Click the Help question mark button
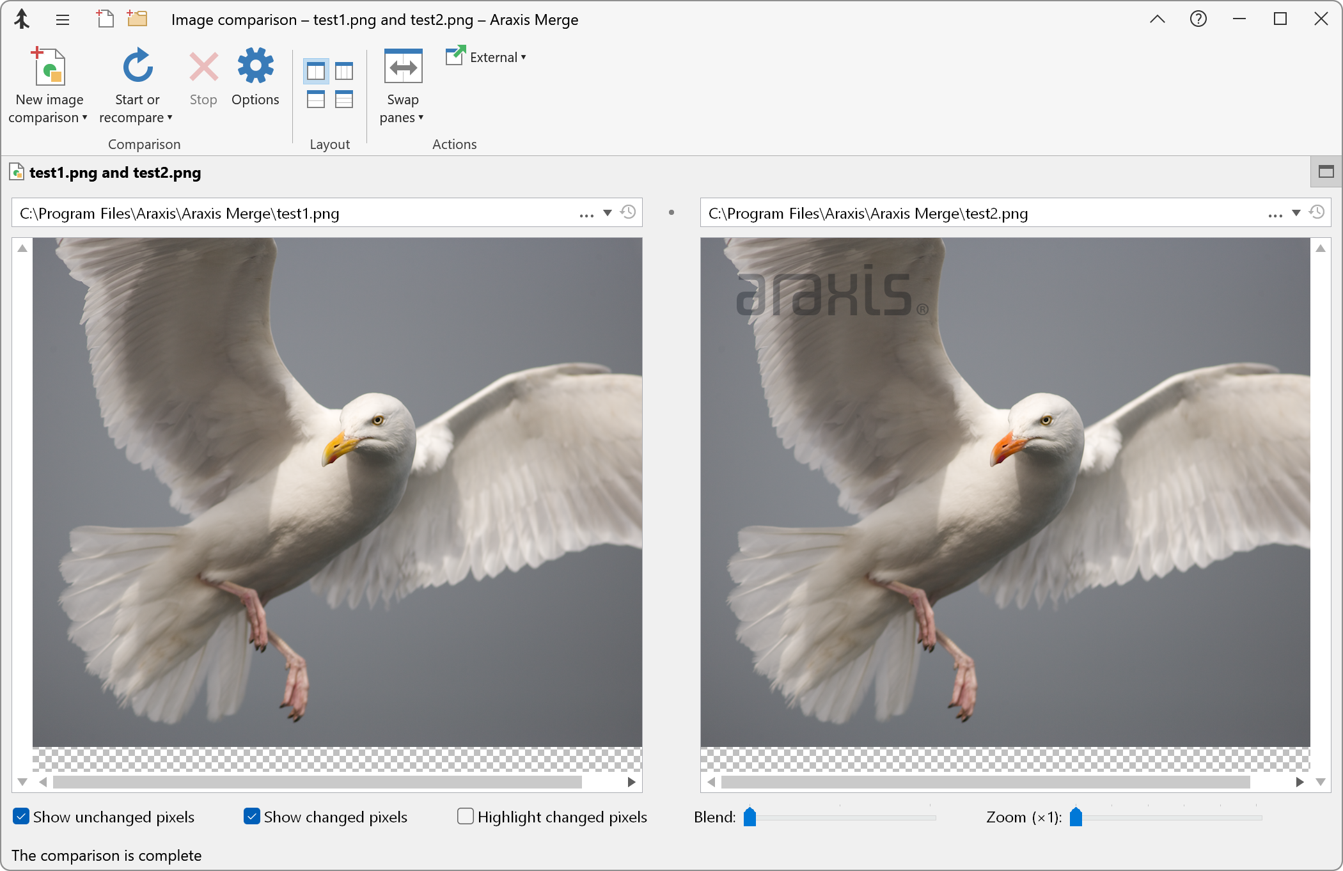Viewport: 1343px width, 871px height. click(1198, 19)
